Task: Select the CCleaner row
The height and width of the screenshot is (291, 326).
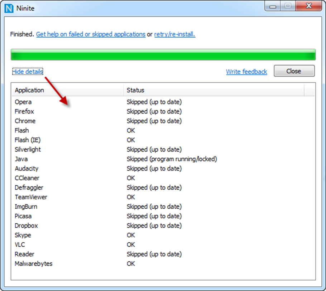Action: point(163,178)
